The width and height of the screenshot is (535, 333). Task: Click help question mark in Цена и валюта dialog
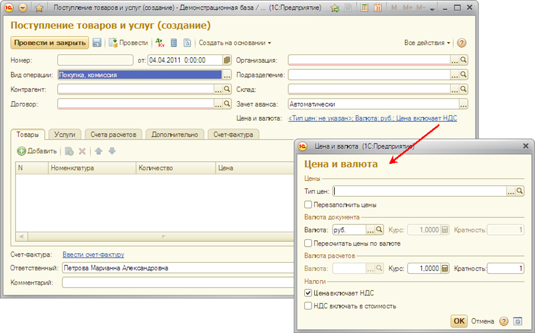pyautogui.click(x=503, y=321)
